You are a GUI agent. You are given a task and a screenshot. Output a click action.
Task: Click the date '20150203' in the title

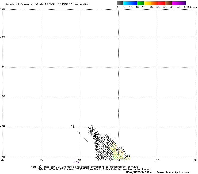[x=65, y=4]
